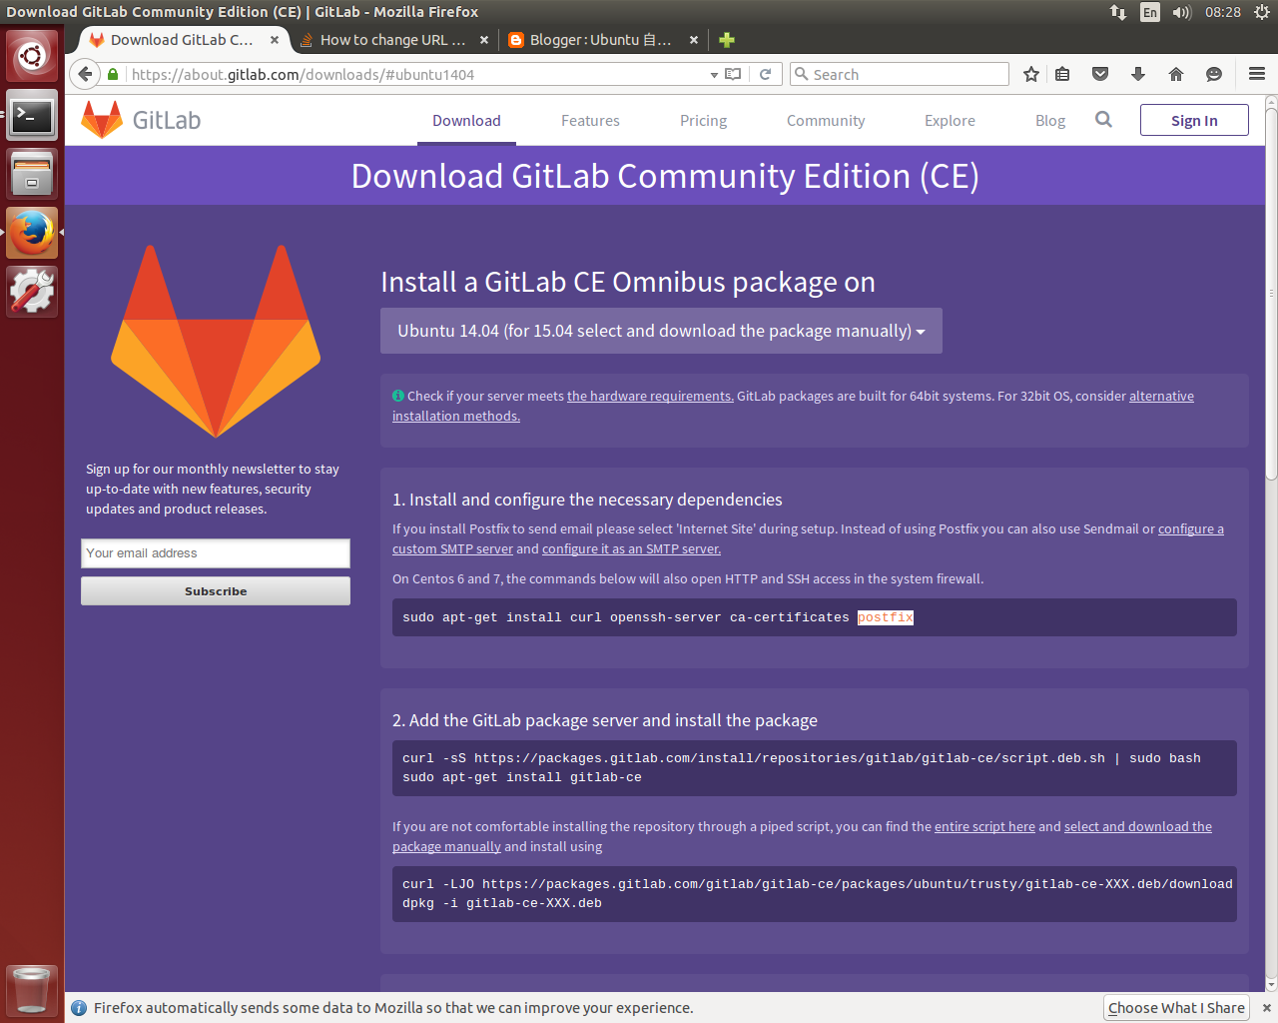Open the Community nav item

[x=826, y=120]
